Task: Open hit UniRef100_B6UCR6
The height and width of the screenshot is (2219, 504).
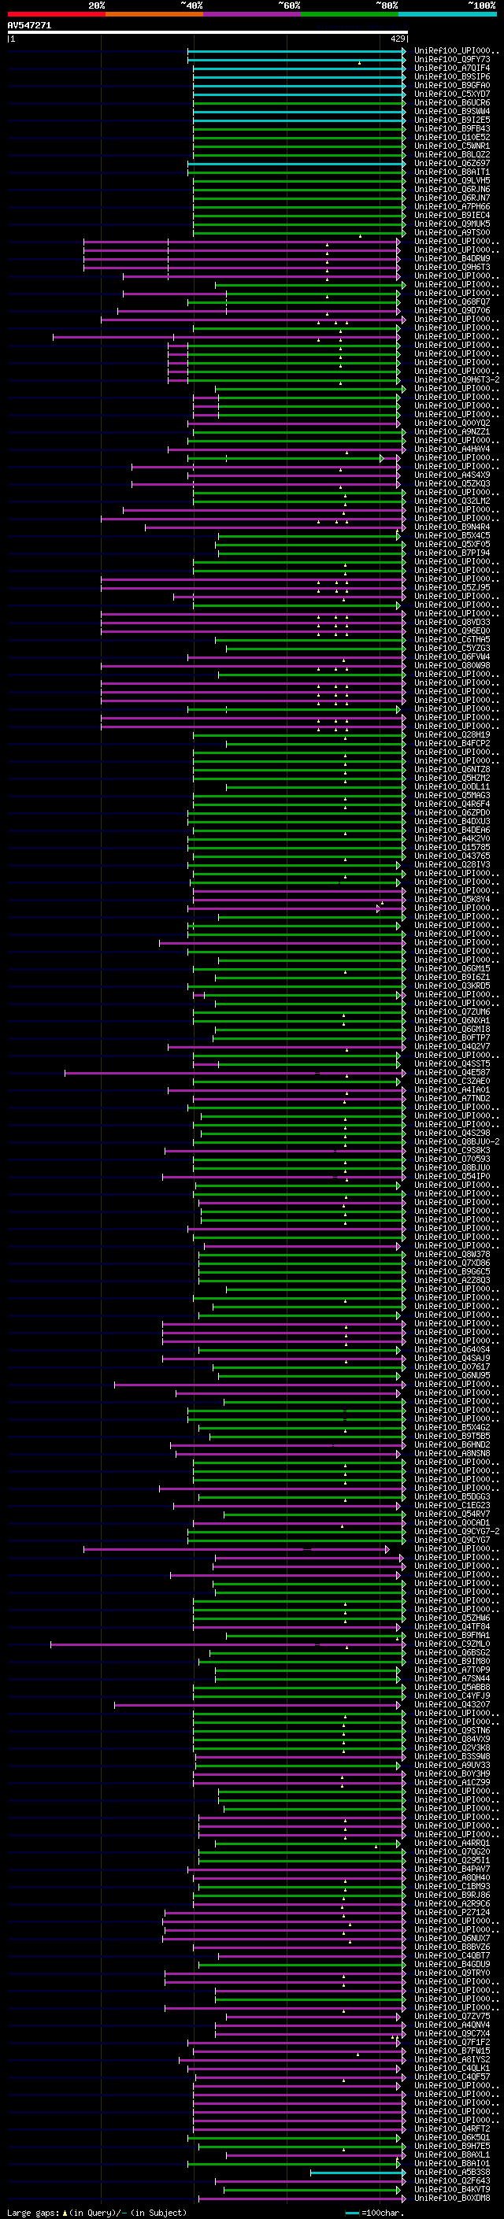Action: point(451,102)
